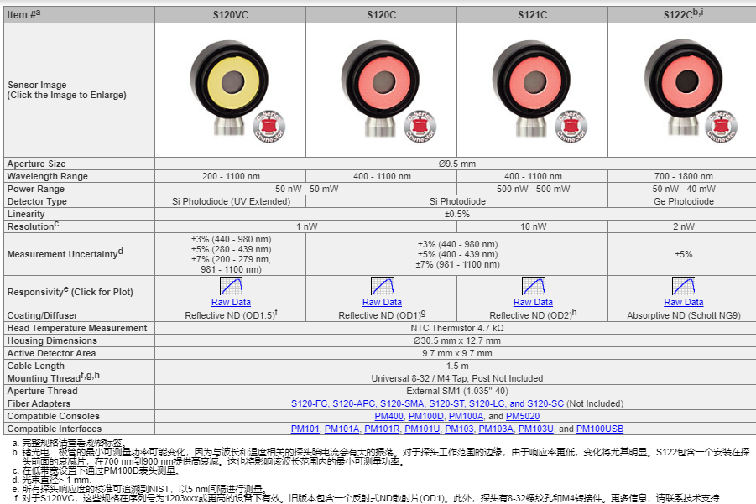
Task: Click the S121C column header
Action: [x=532, y=15]
